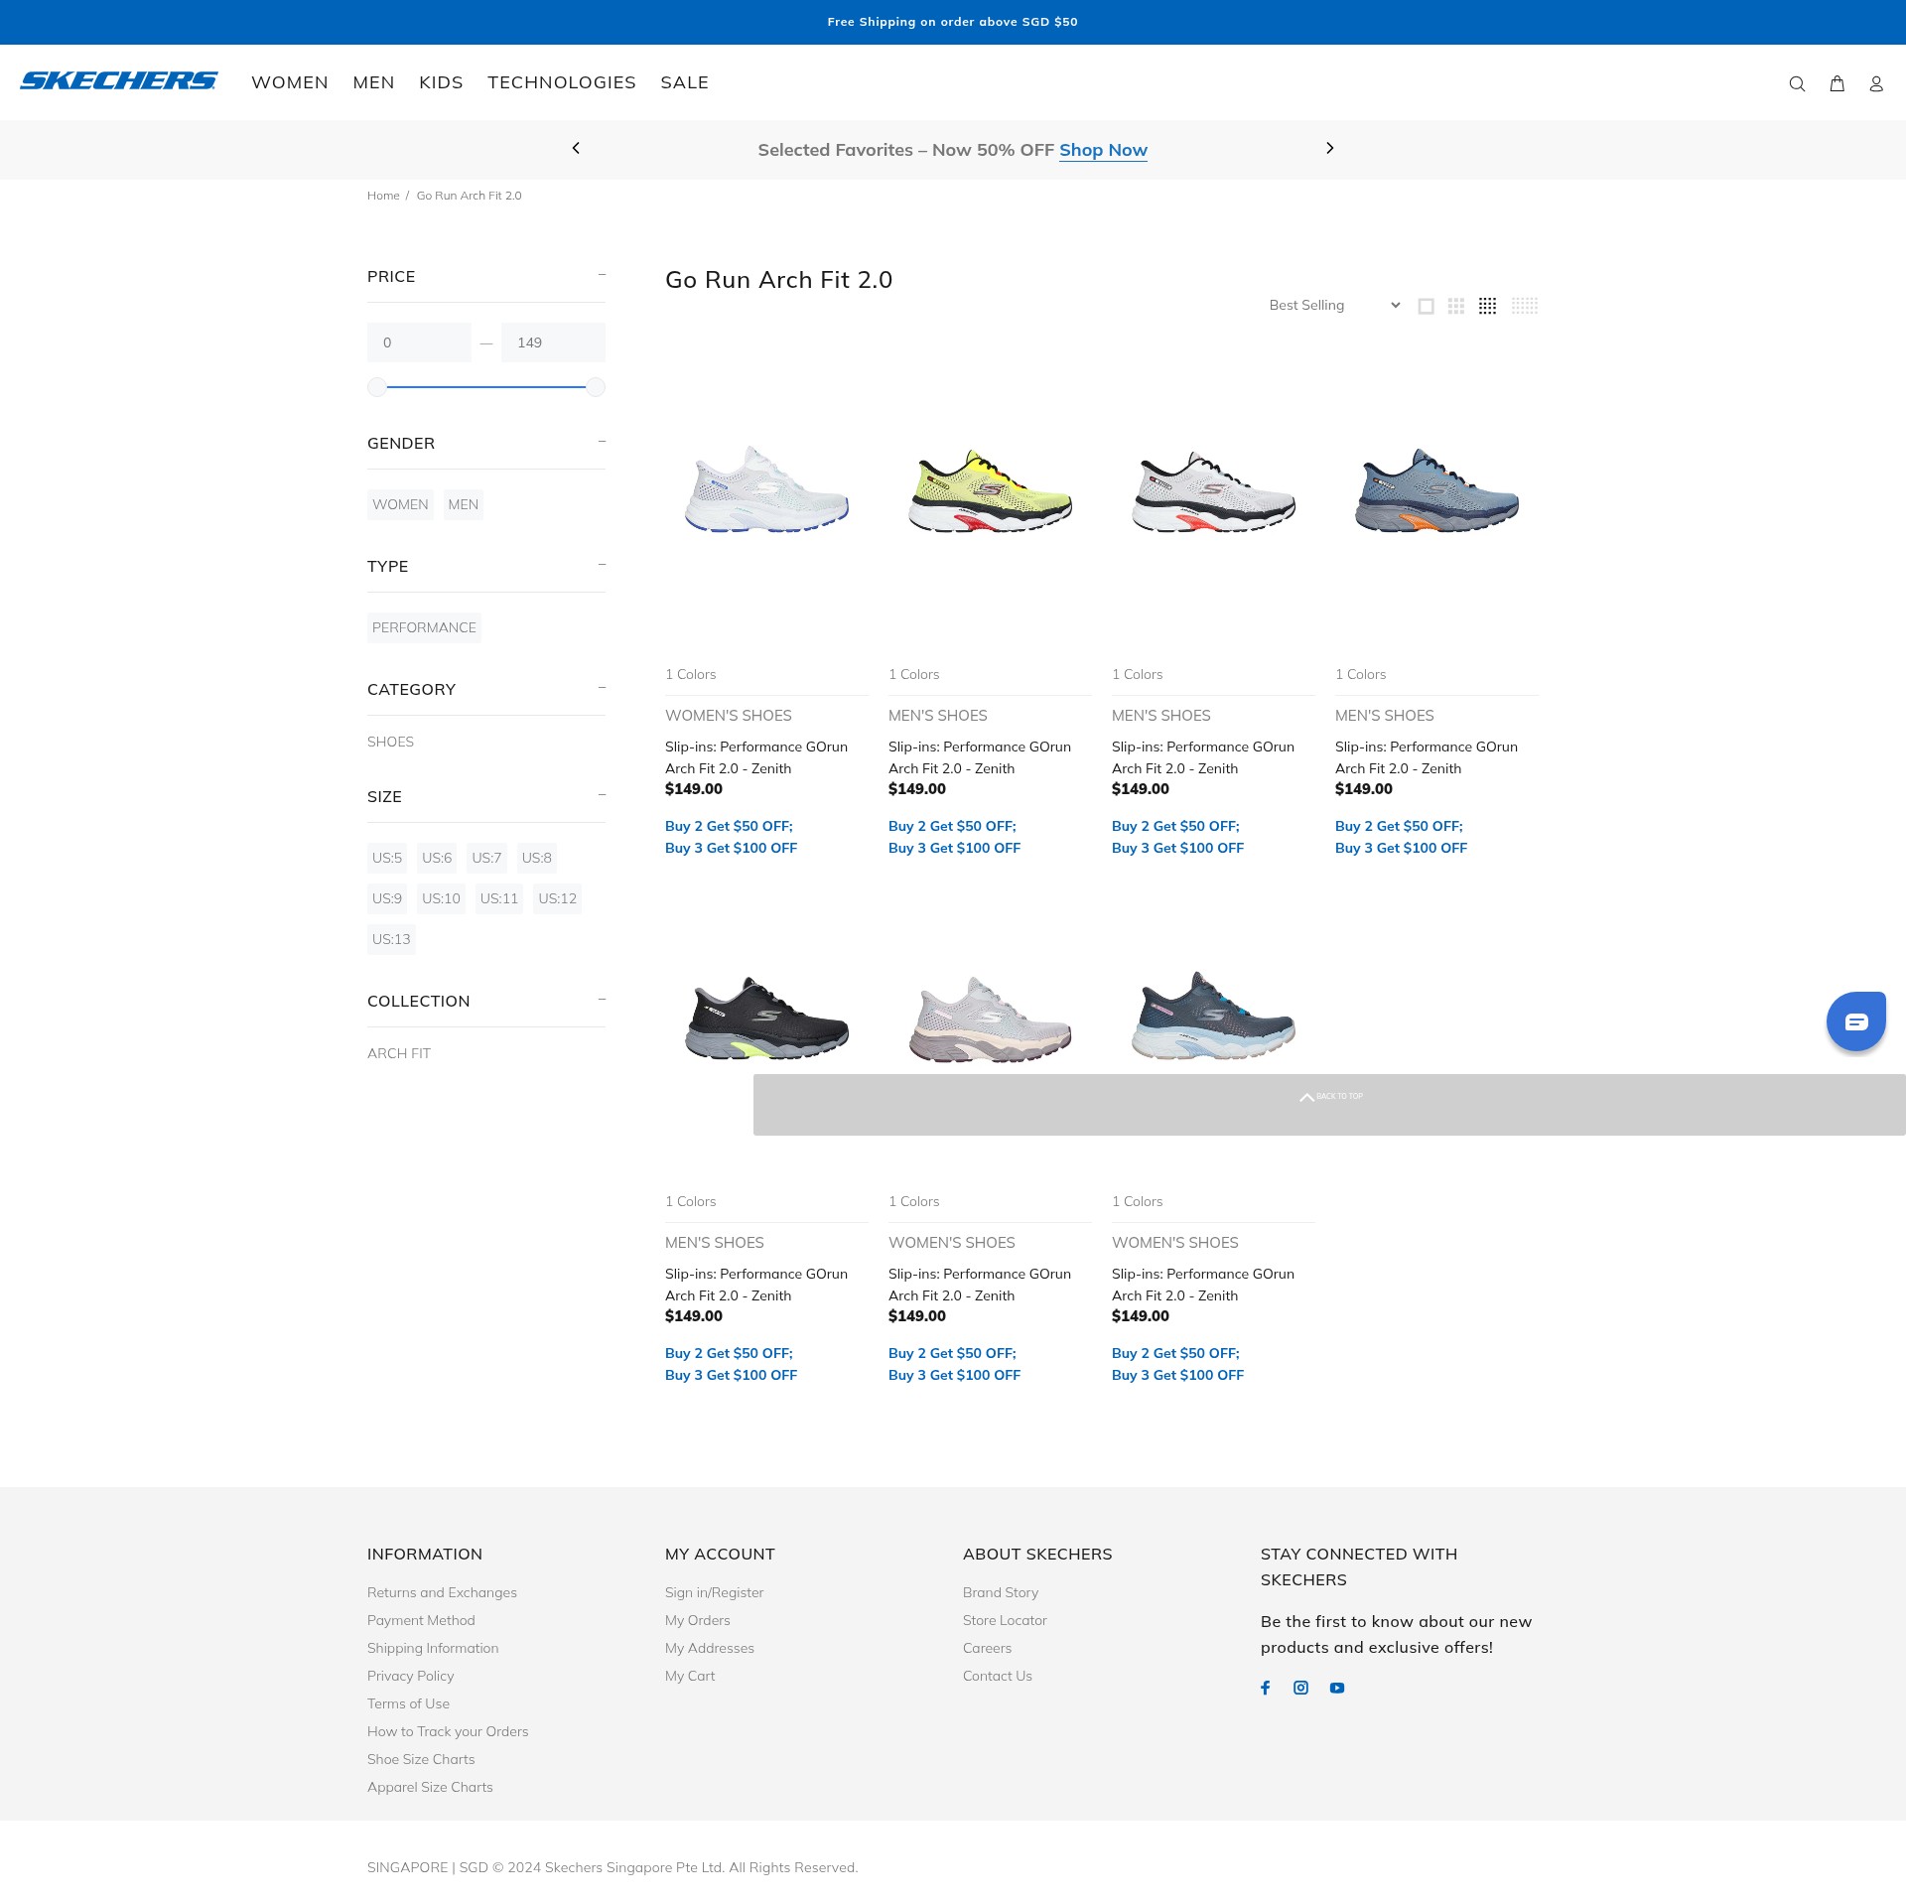Go to Home breadcrumb
The width and height of the screenshot is (1906, 1903).
(x=383, y=196)
